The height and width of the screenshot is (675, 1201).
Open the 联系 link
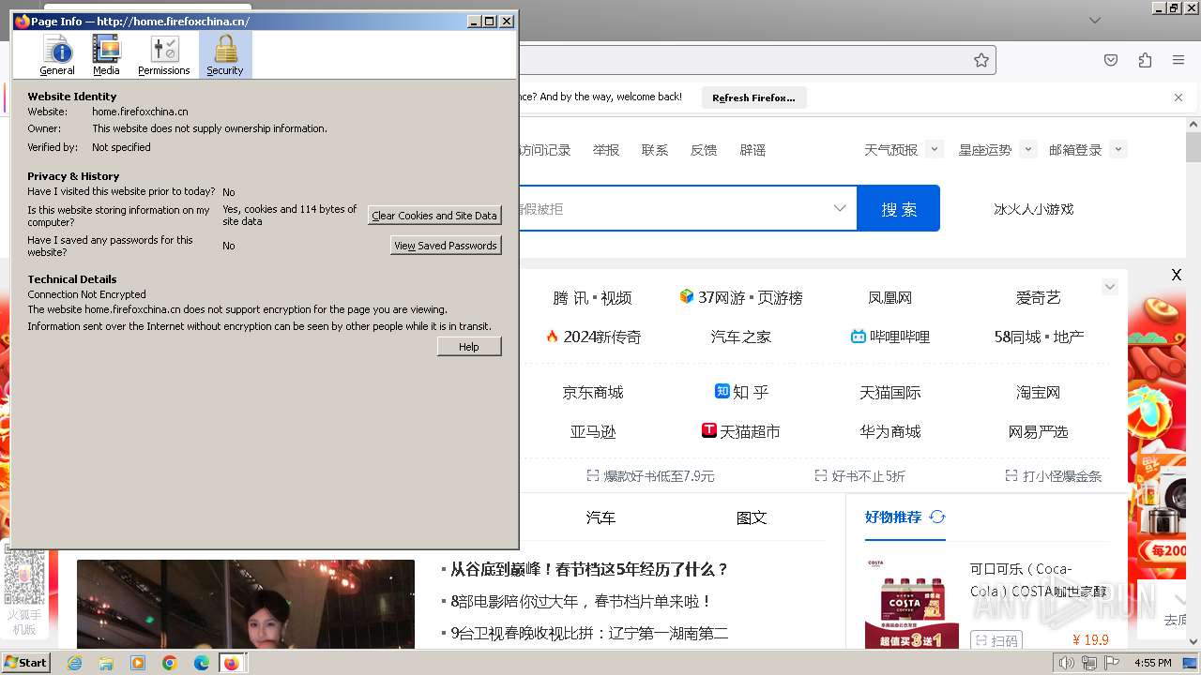point(655,150)
